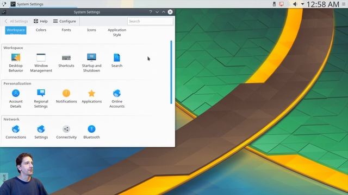Open Regional Settings
Image resolution: width=348 pixels, height=195 pixels.
pos(41,99)
